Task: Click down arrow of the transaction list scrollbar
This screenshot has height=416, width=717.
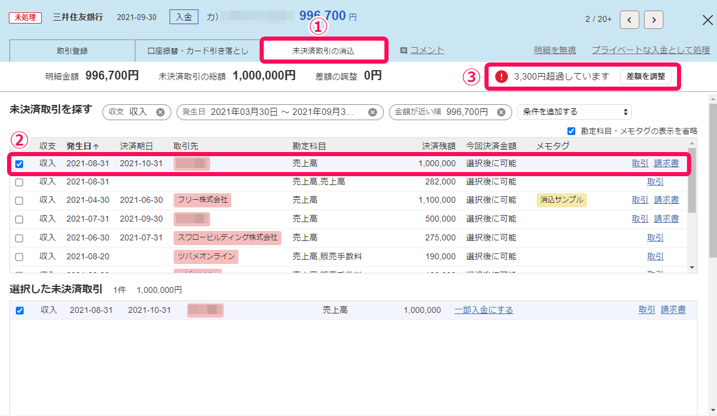Action: (x=692, y=268)
